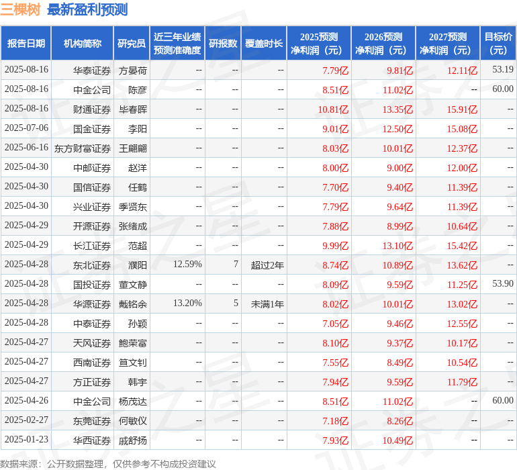Click the 报告日期 column header
The width and height of the screenshot is (517, 470).
[26, 44]
